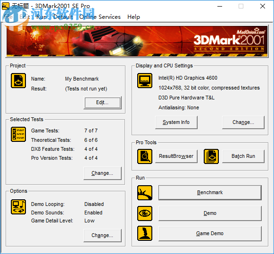Click the ResultBrowser magnifier icon
This screenshot has height=254, width=274.
pyautogui.click(x=145, y=156)
